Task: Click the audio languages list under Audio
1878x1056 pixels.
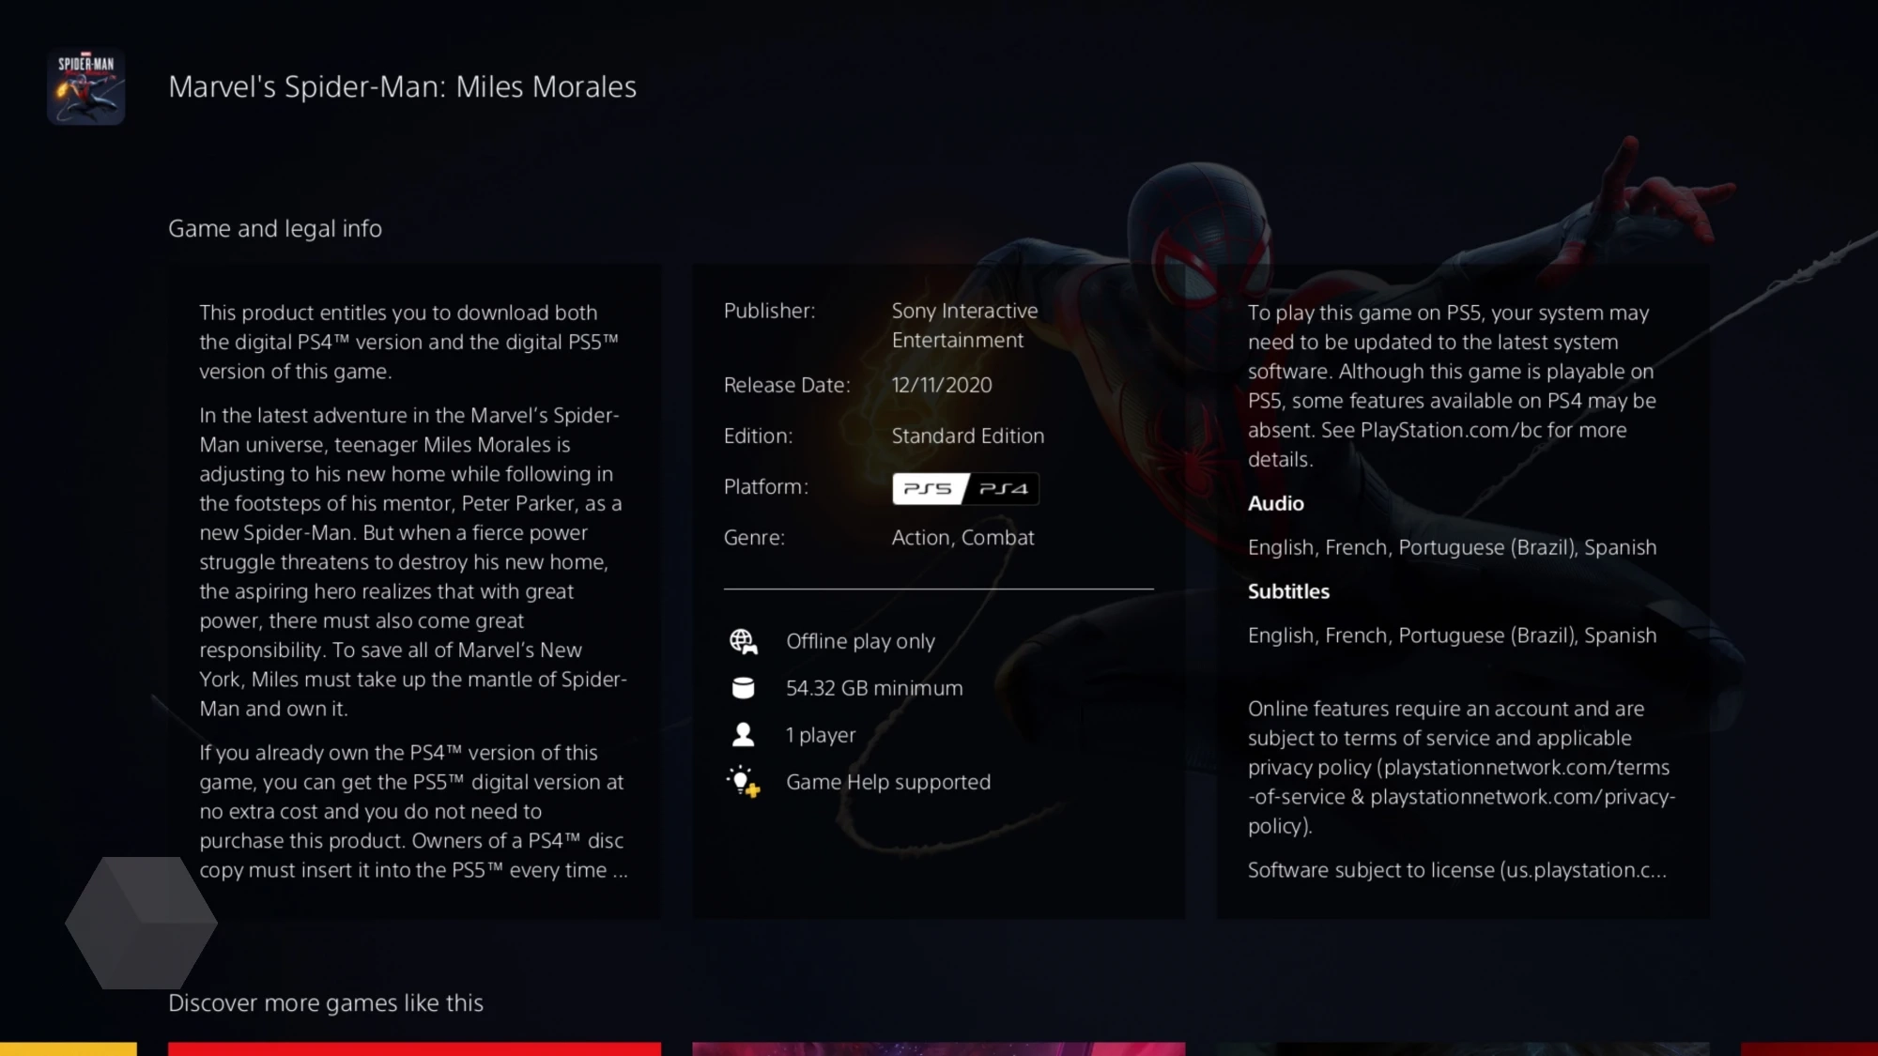Action: tap(1452, 547)
